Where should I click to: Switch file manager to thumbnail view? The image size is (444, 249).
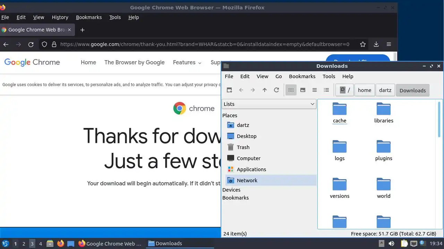click(x=303, y=90)
